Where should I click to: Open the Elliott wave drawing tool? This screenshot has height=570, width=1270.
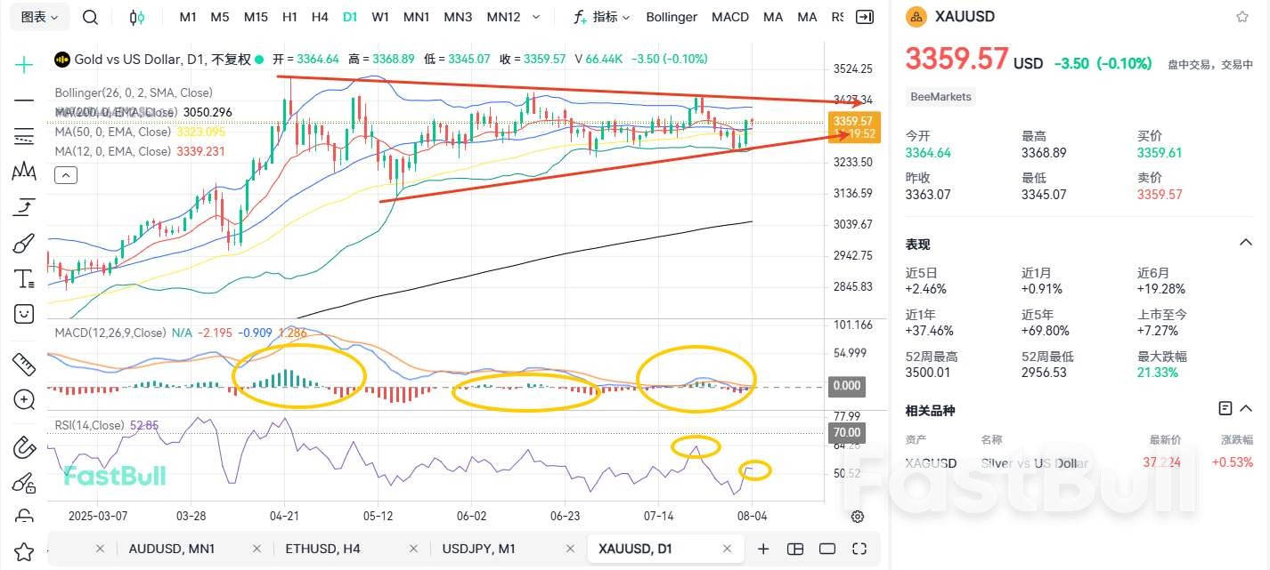(24, 172)
